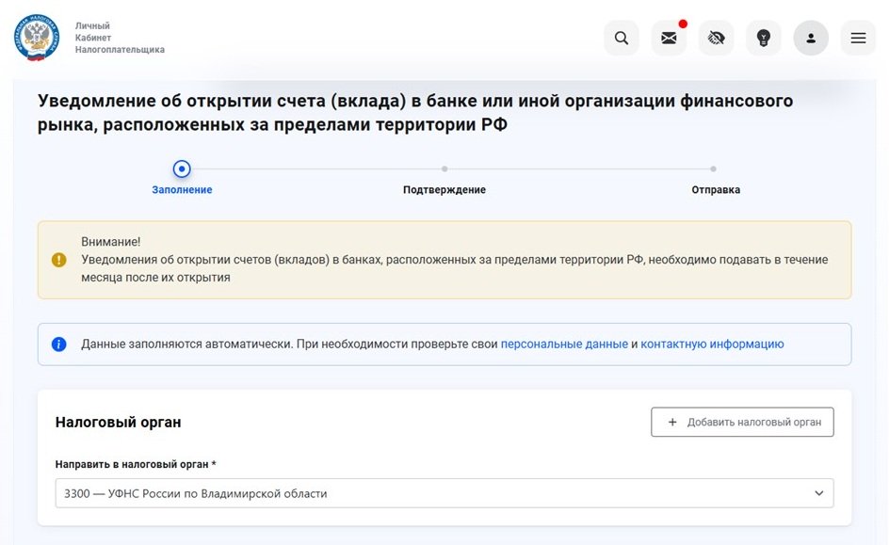Select the active Заполнение step marker
This screenshot has width=889, height=545.
tap(181, 170)
